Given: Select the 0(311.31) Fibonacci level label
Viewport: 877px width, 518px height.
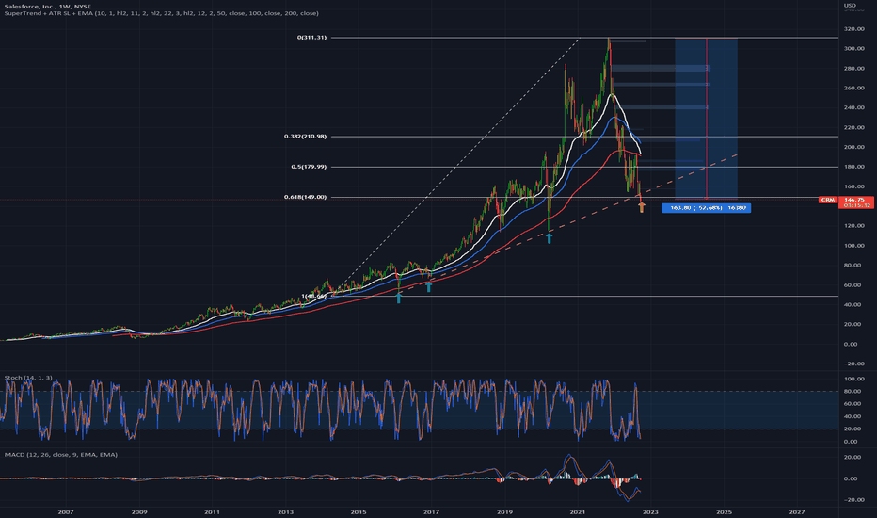Looking at the screenshot, I should pos(311,38).
